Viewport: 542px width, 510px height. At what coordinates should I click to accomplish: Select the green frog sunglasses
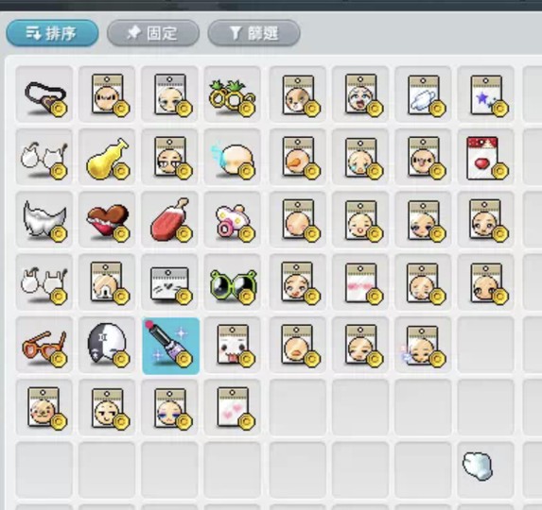click(233, 282)
